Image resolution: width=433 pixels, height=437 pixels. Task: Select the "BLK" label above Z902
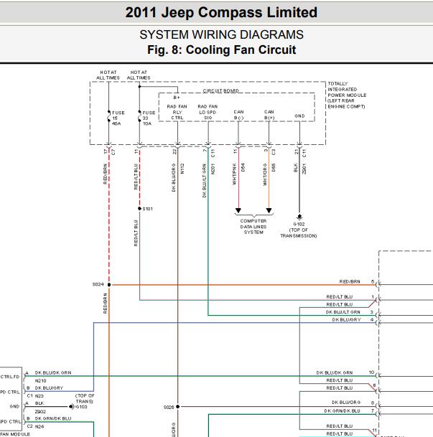point(39,403)
